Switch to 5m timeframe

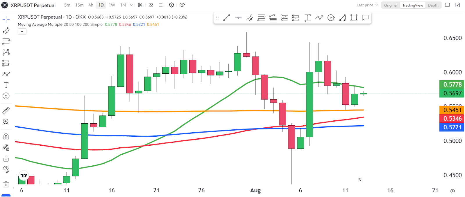(x=67, y=5)
